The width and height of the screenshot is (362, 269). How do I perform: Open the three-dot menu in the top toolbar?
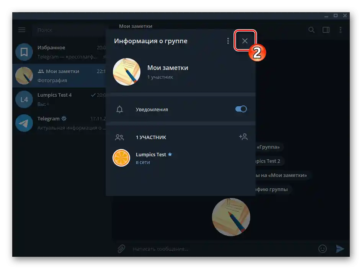point(341,29)
